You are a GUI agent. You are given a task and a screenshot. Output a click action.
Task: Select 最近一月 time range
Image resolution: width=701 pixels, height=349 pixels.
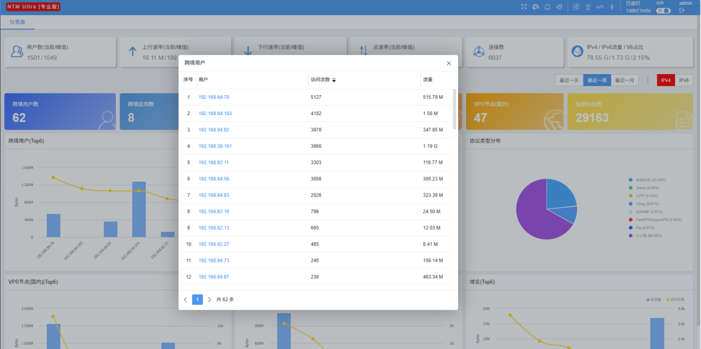point(625,80)
